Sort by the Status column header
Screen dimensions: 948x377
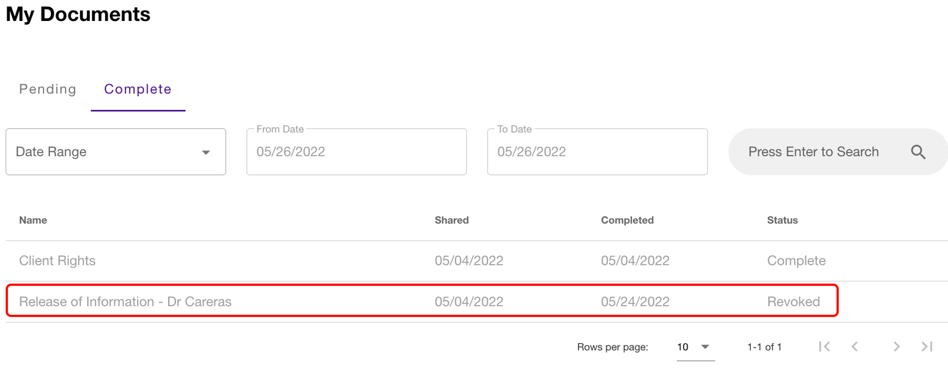pos(782,220)
